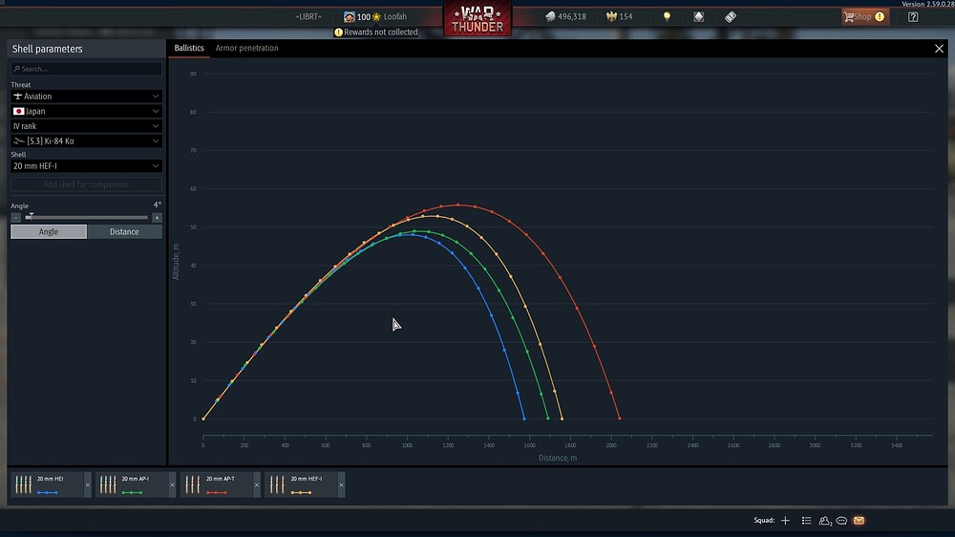Open the Shop button
Screen dimensions: 955x537
[x=865, y=16]
